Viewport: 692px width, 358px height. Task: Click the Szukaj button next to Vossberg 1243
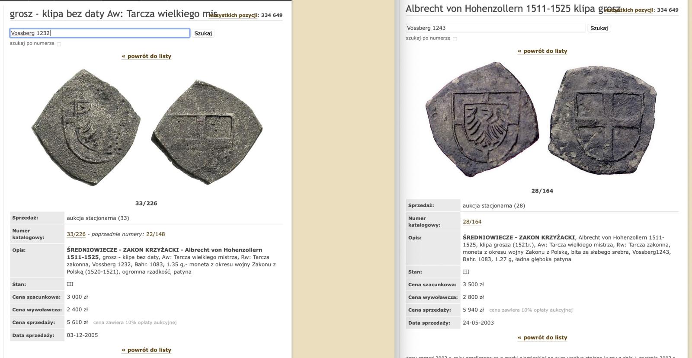[x=599, y=28]
